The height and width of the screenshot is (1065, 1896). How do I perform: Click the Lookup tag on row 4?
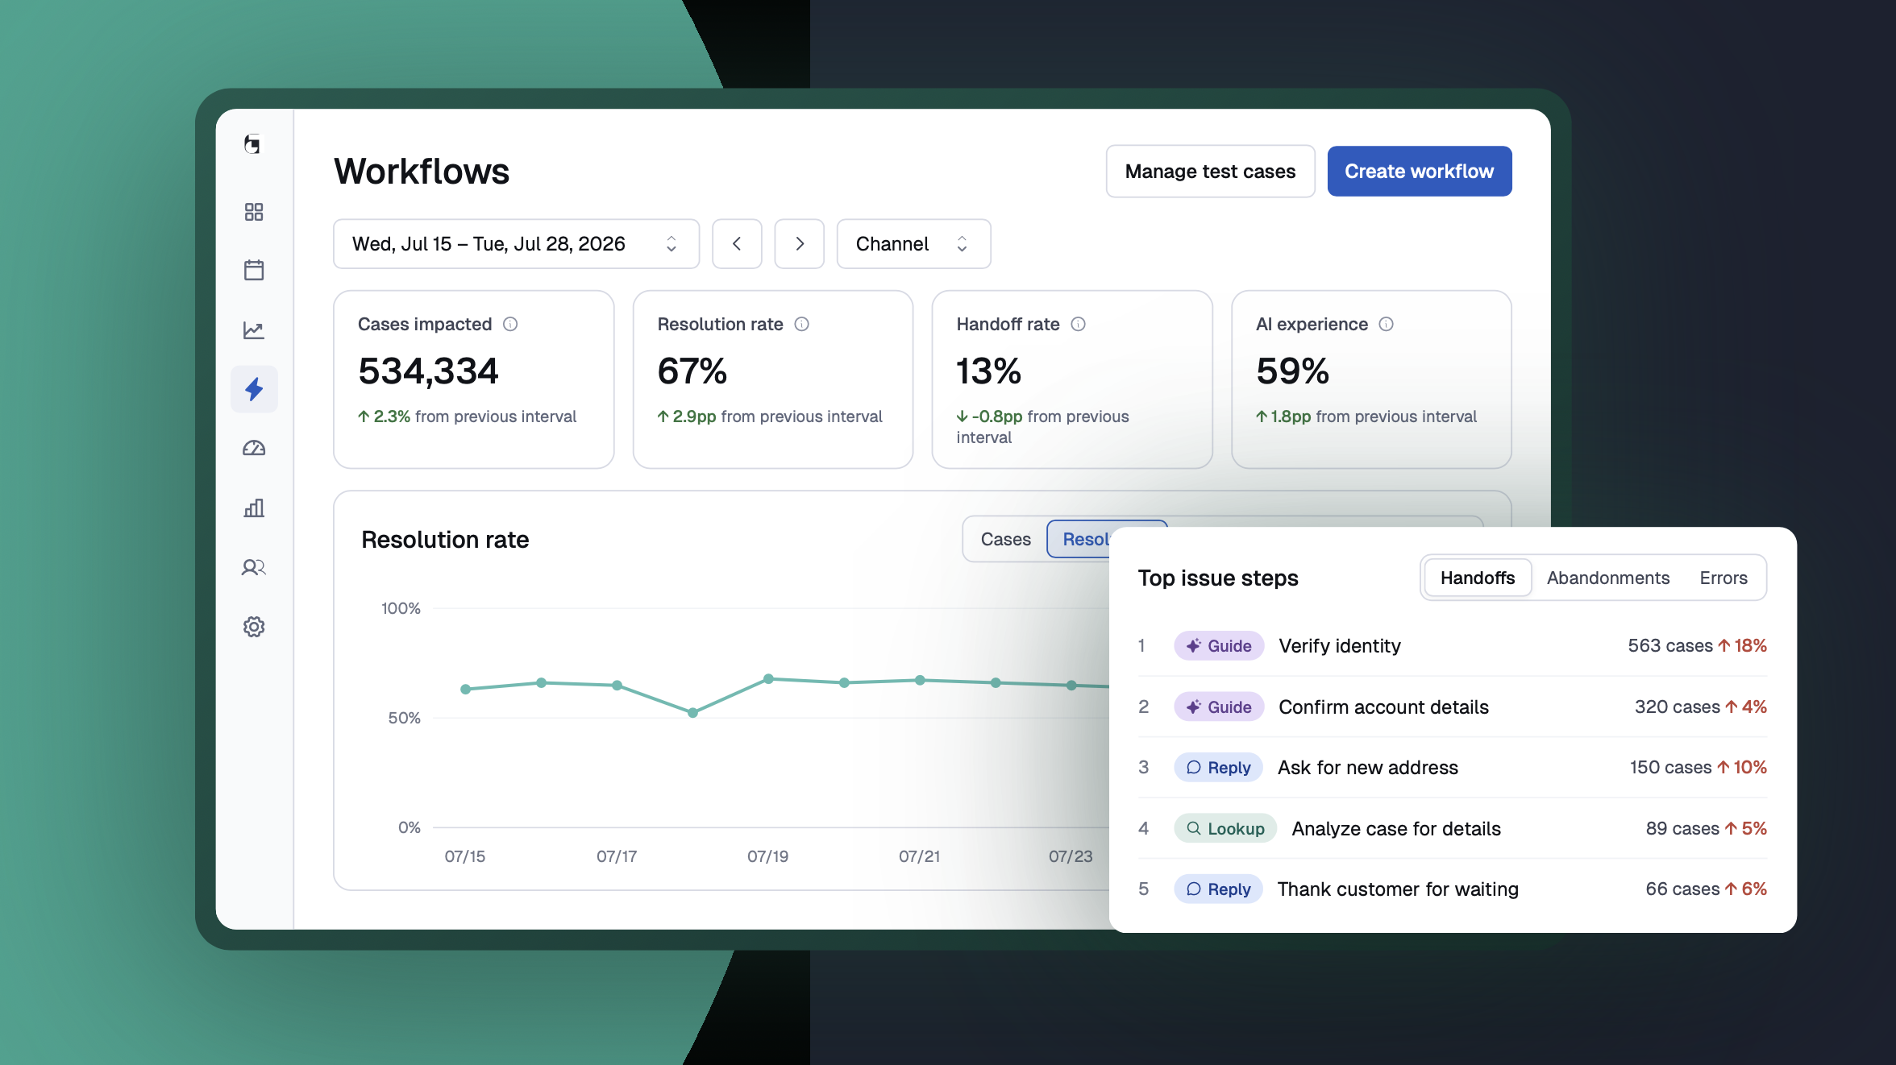coord(1224,828)
